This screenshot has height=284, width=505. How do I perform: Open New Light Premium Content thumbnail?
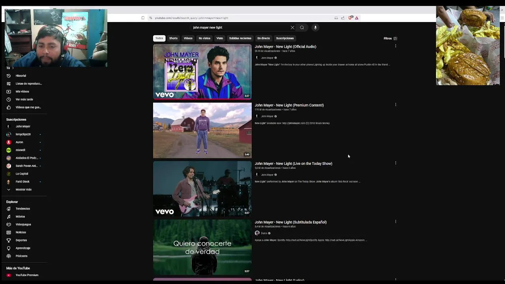tap(202, 130)
